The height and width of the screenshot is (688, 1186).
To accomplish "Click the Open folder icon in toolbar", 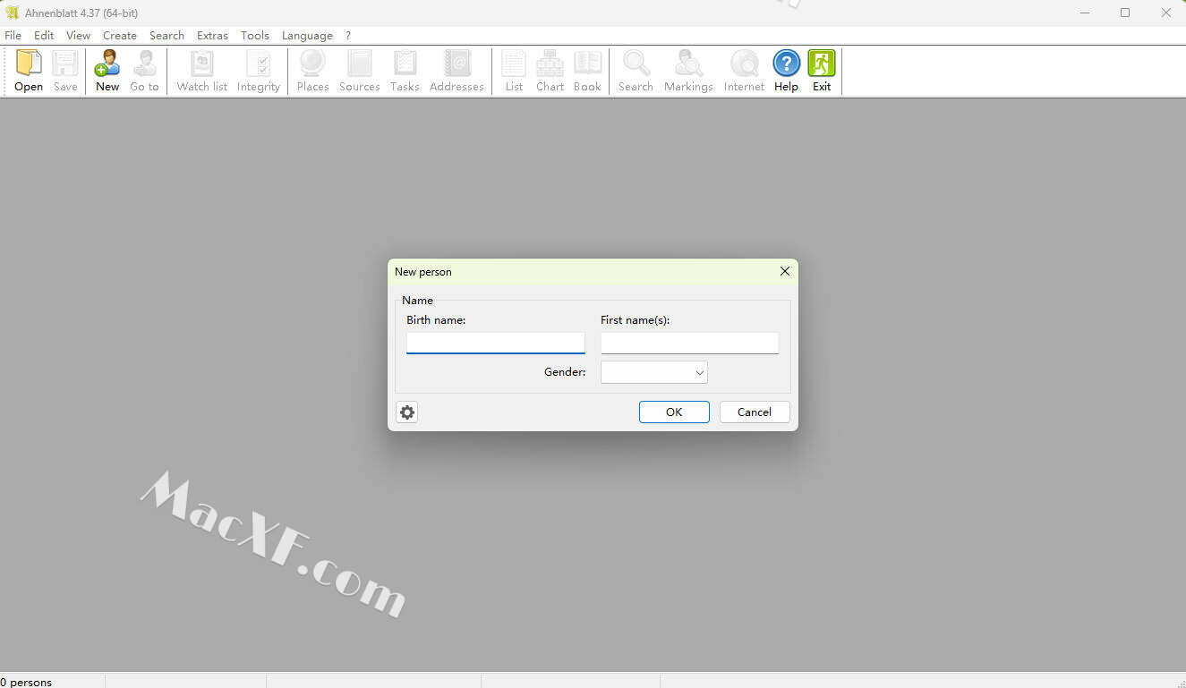I will click(29, 64).
